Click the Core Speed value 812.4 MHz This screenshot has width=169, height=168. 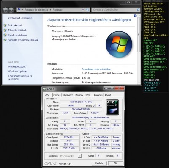(x=69, y=137)
